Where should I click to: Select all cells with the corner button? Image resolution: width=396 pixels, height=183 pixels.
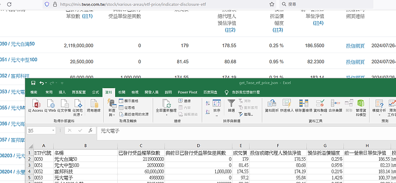[x=30, y=146]
